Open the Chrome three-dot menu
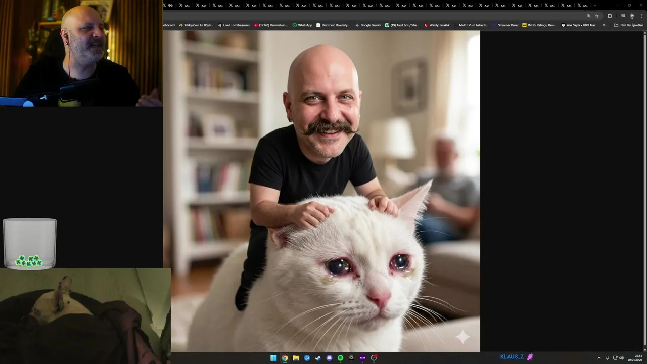Viewport: 647px width, 364px height. click(641, 16)
